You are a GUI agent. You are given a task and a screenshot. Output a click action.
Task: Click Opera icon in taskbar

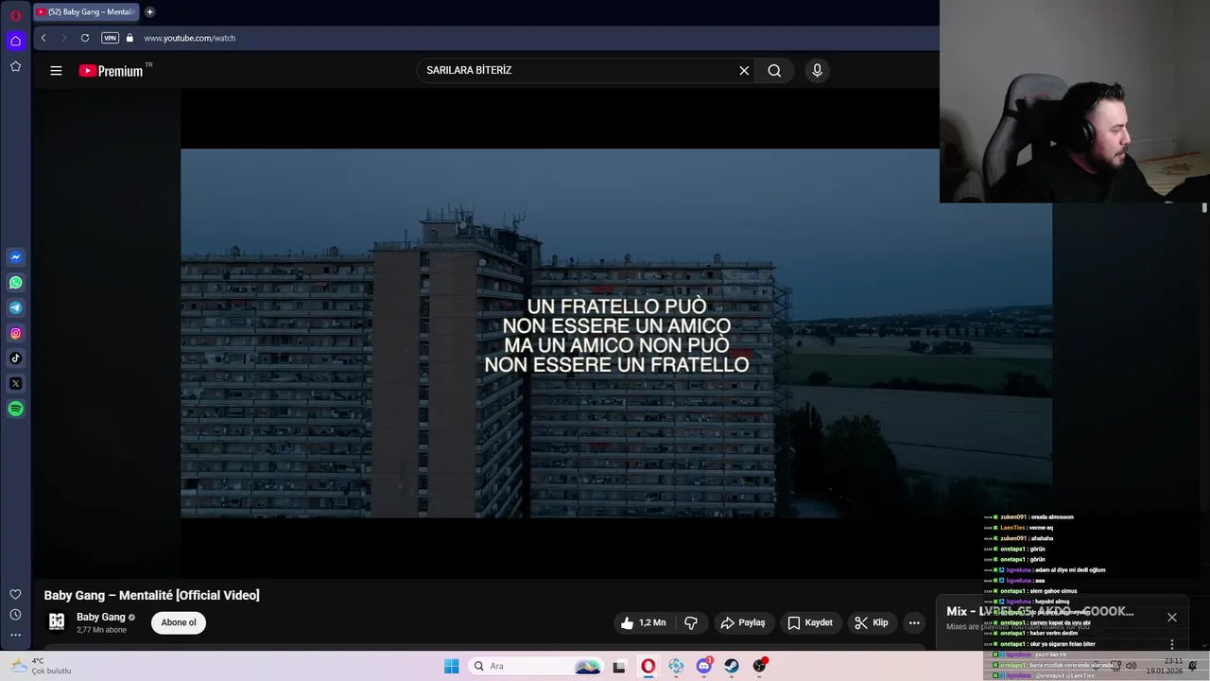(648, 666)
